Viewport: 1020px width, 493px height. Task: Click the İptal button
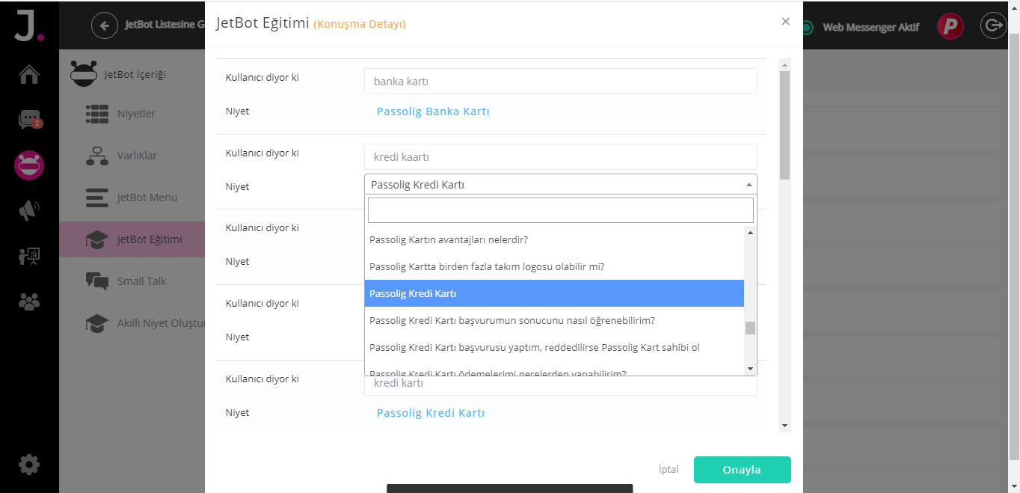pos(669,470)
